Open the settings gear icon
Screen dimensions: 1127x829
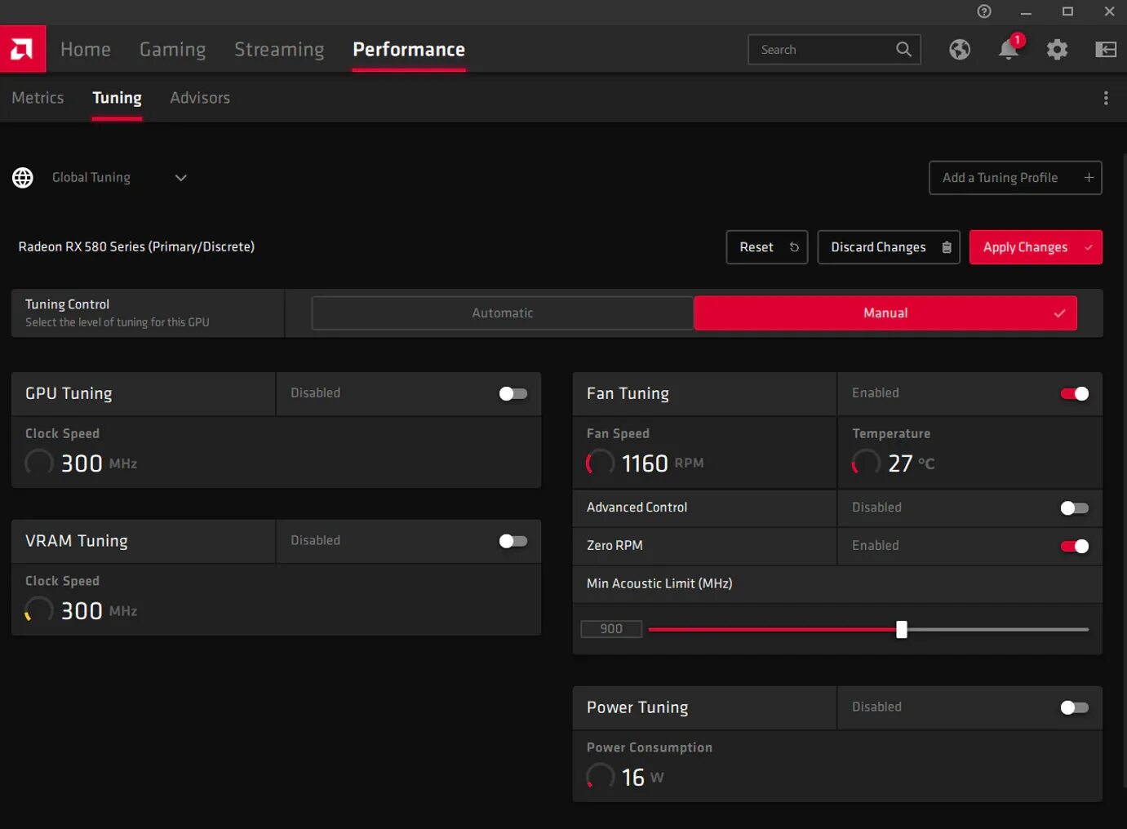pos(1057,50)
